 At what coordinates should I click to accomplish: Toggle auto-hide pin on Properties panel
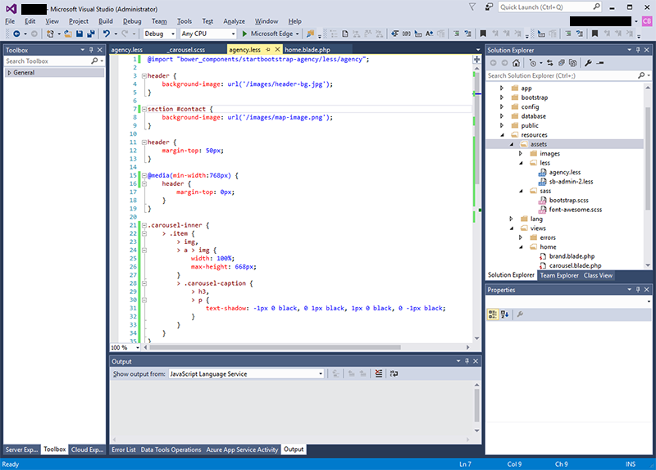(638, 290)
